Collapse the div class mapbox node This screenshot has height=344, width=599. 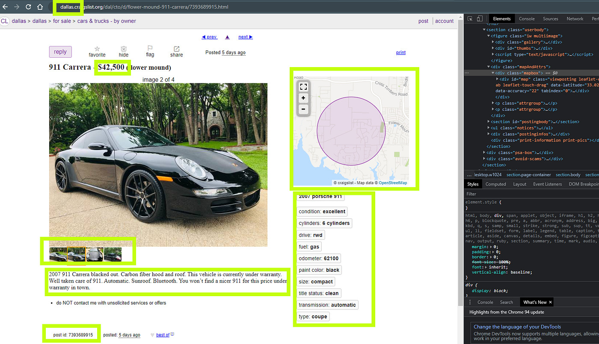(x=493, y=73)
